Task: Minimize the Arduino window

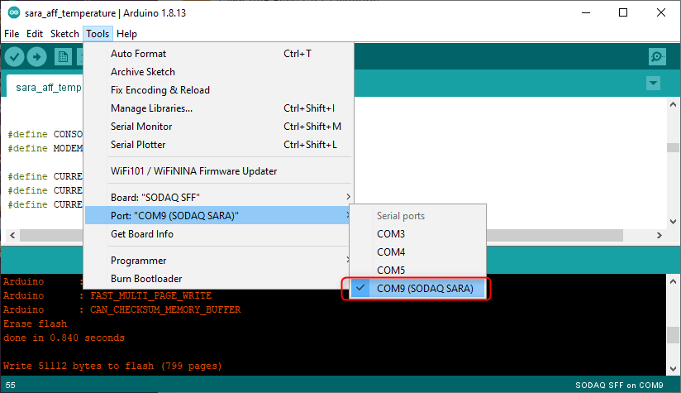Action: pyautogui.click(x=586, y=12)
